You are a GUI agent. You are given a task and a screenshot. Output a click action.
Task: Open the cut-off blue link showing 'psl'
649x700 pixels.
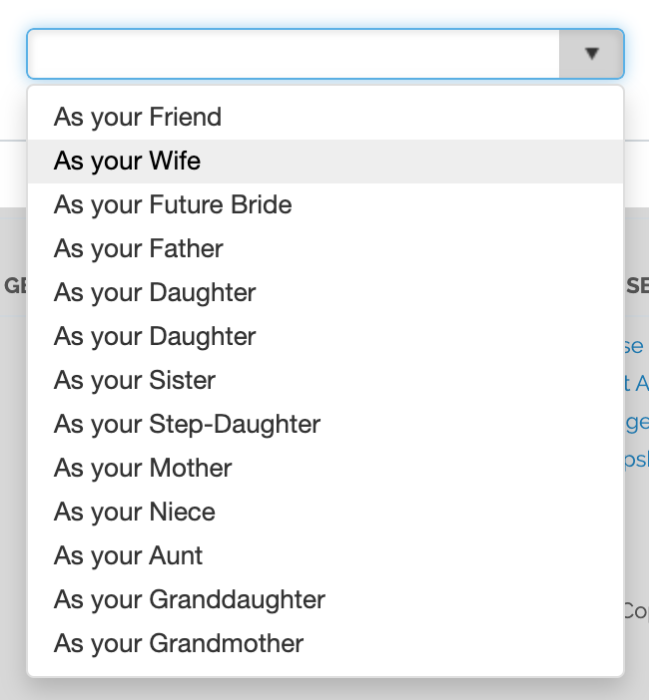point(637,460)
